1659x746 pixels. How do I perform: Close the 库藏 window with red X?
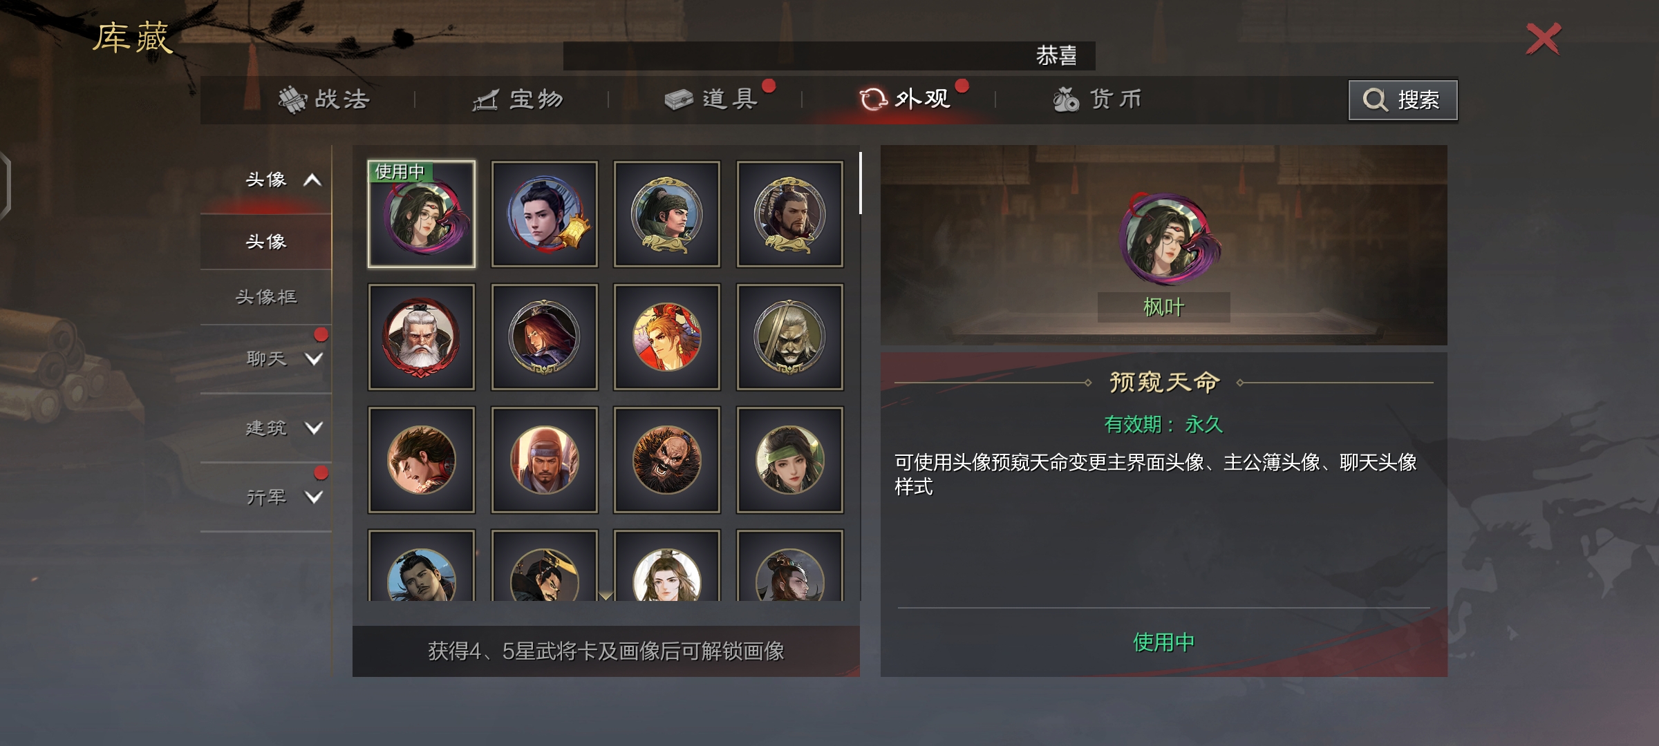click(1544, 39)
